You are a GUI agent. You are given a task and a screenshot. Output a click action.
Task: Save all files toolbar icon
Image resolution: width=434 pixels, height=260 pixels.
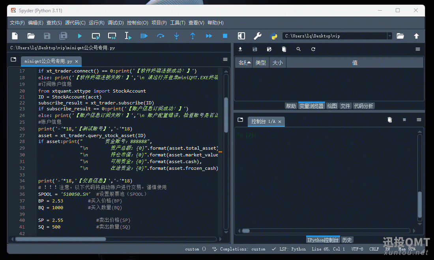(x=64, y=36)
